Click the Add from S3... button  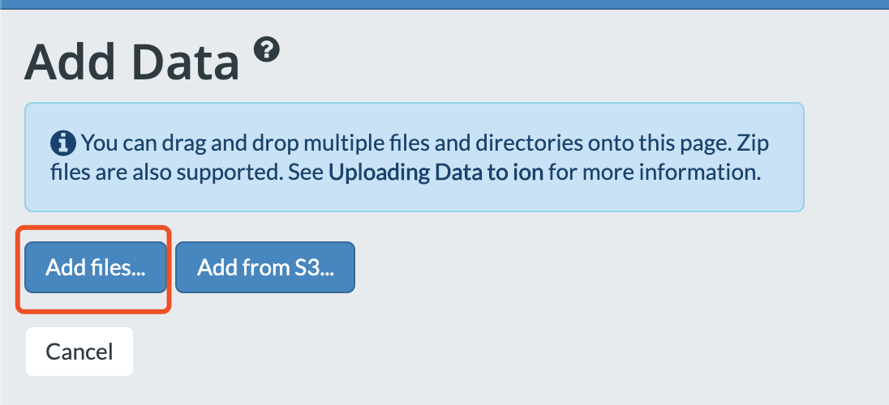point(265,267)
